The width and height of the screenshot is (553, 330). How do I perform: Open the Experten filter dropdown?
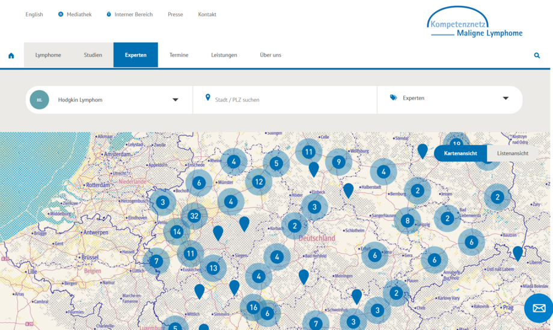pyautogui.click(x=505, y=98)
